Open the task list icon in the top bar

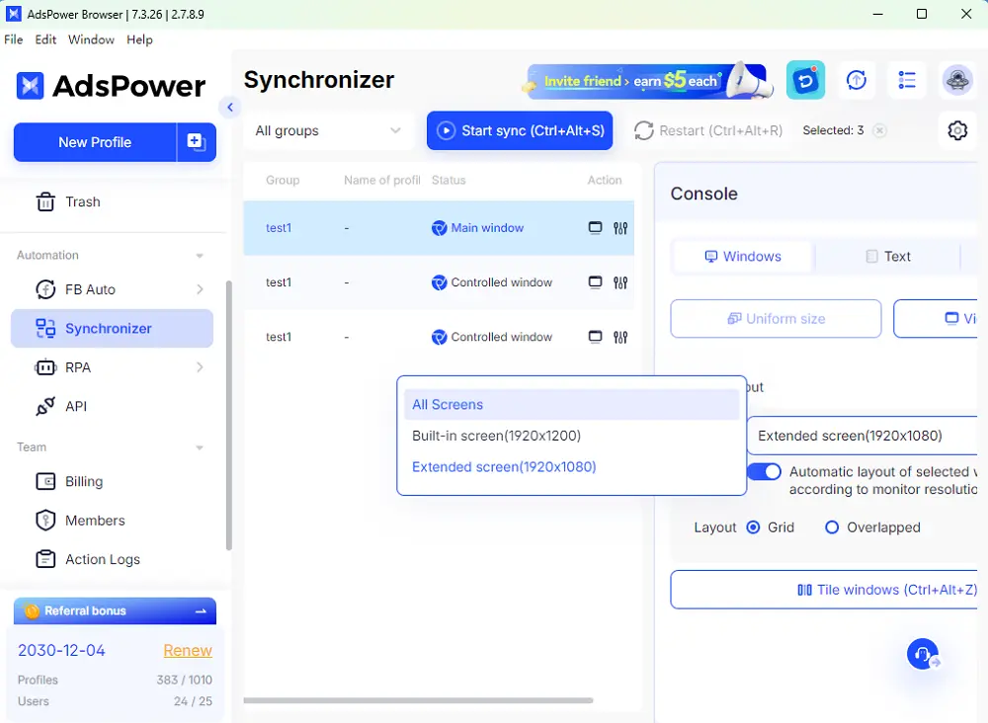tap(907, 80)
